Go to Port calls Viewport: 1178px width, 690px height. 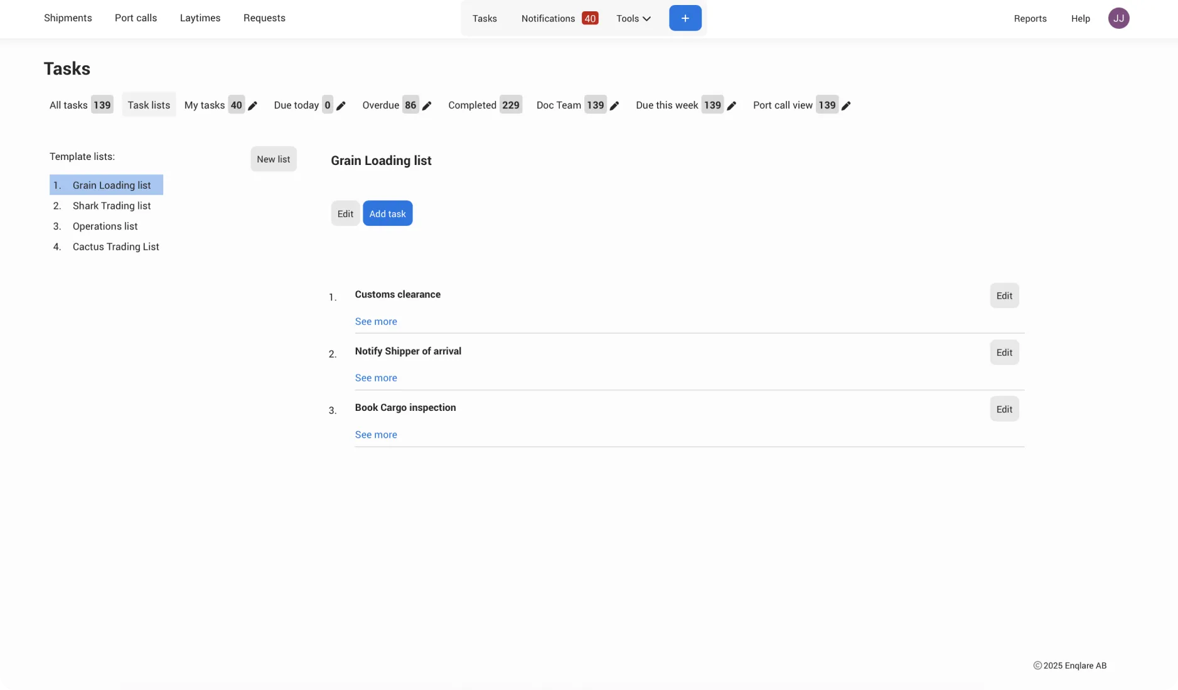136,18
